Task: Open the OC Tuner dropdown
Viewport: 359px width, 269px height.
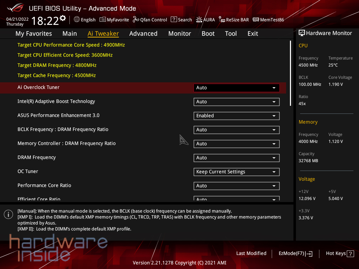Action: (236, 172)
